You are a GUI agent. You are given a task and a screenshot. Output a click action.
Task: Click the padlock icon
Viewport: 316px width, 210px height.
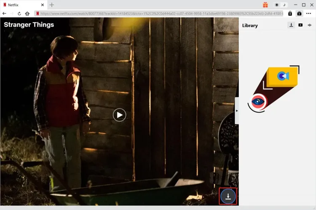(x=290, y=13)
